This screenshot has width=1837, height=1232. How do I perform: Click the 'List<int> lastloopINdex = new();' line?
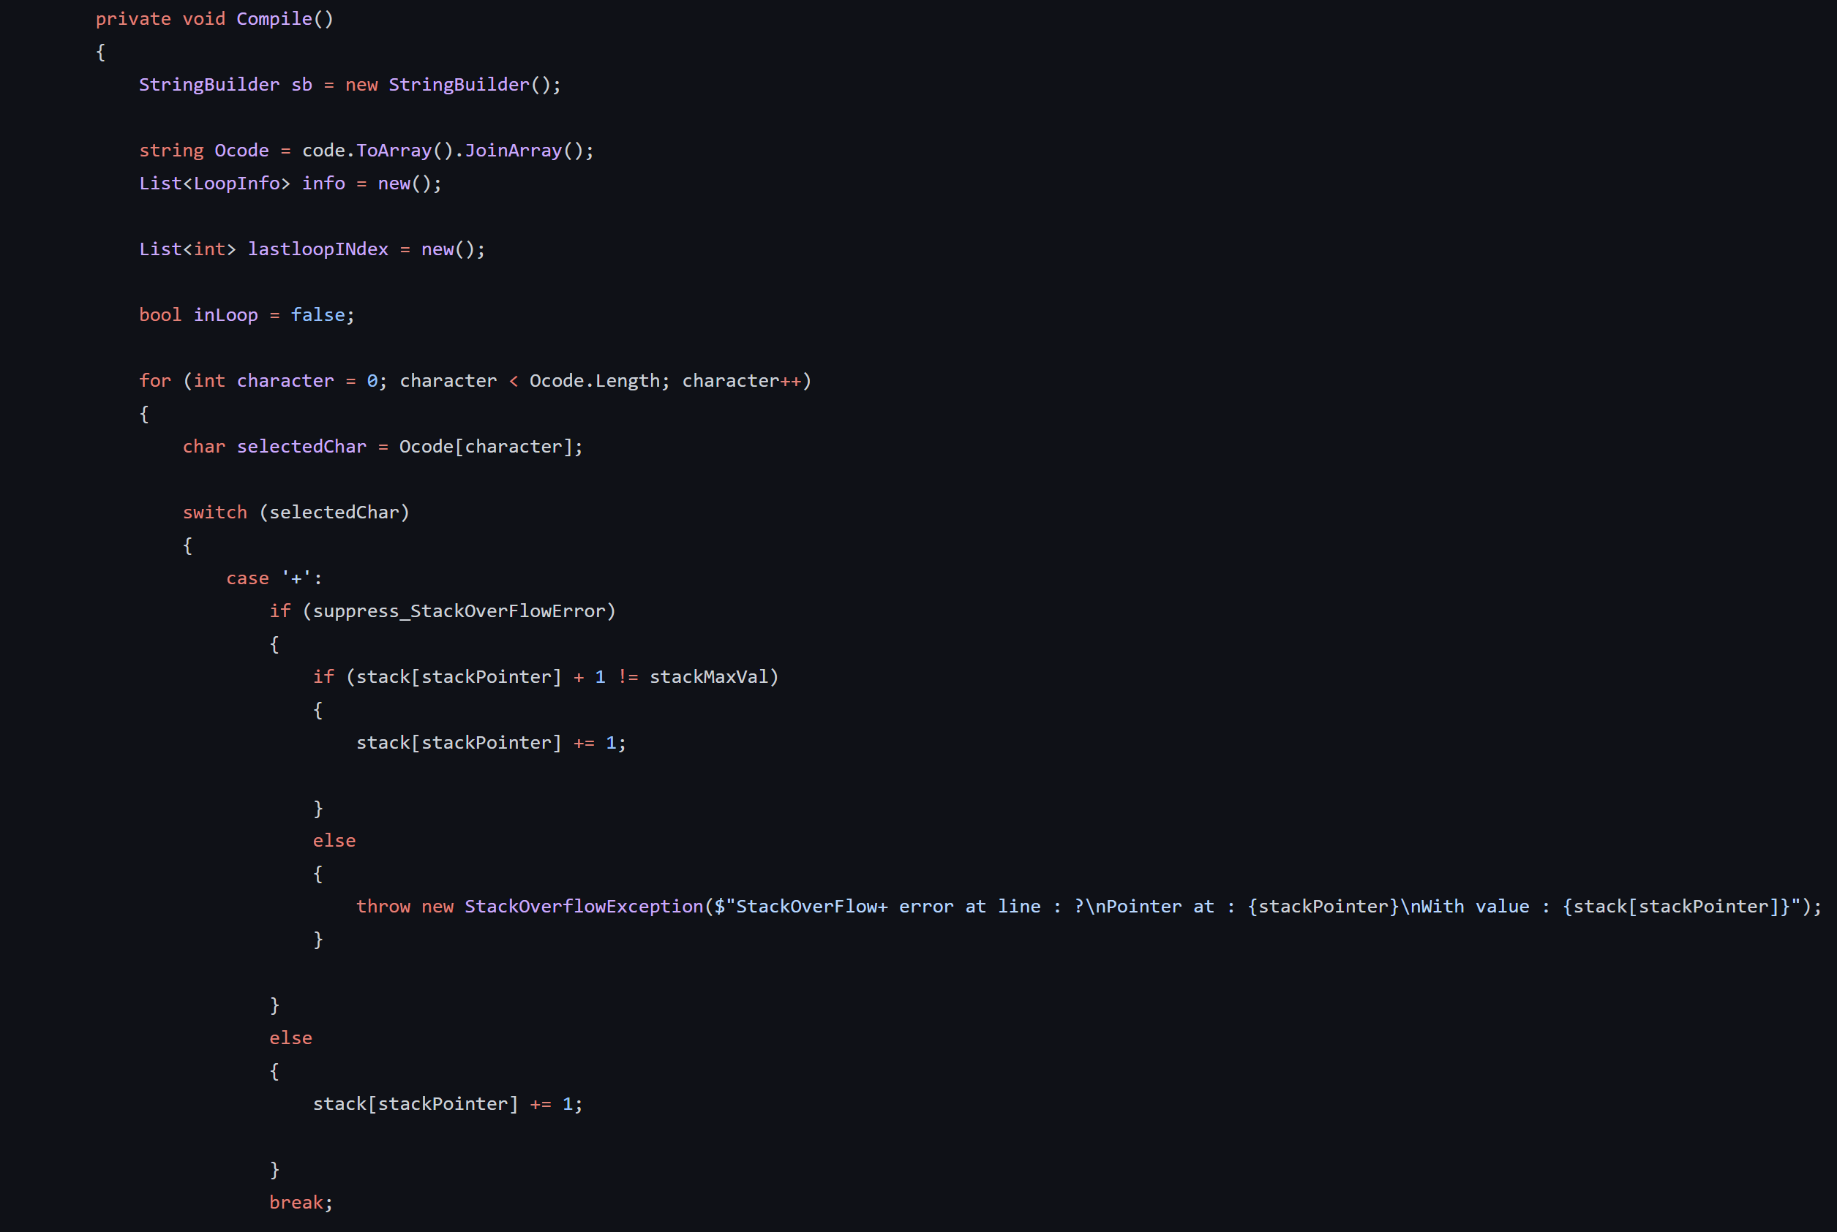[x=312, y=249]
